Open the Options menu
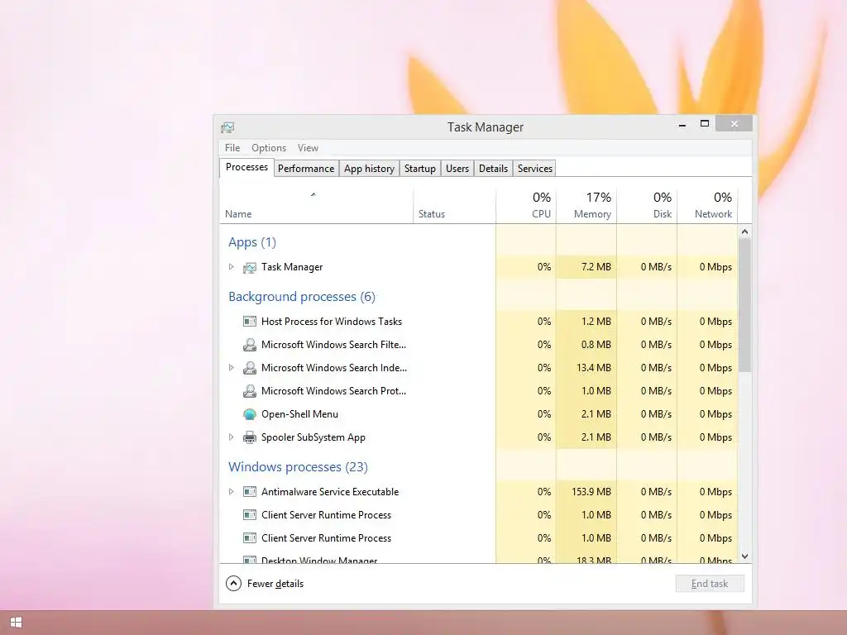 269,148
